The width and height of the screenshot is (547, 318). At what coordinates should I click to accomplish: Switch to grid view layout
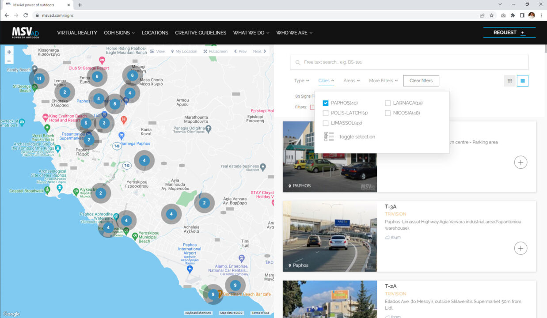tap(510, 81)
